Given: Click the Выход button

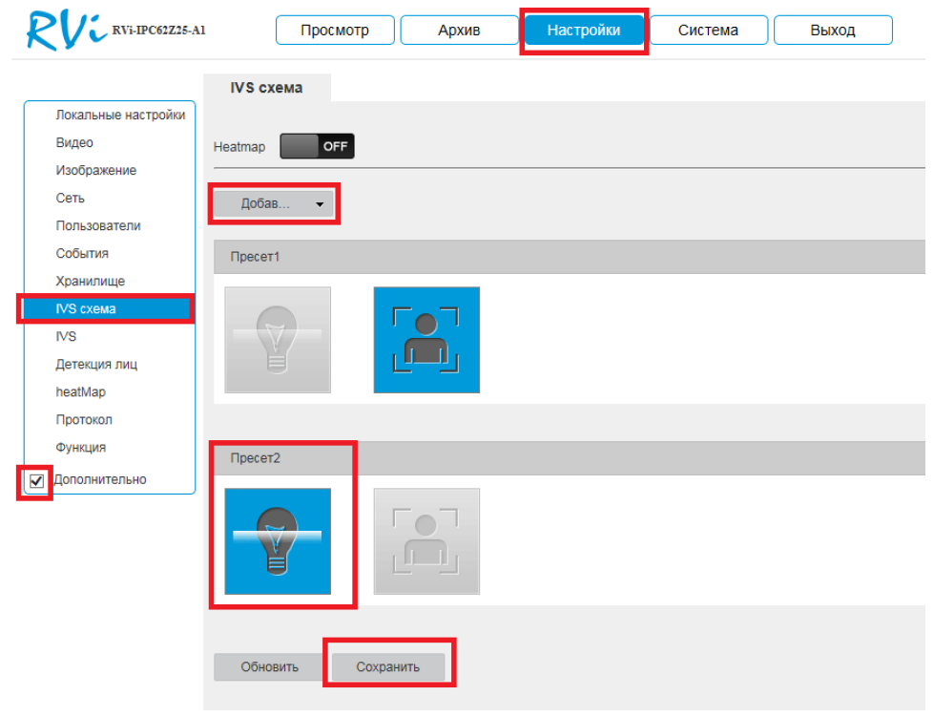Looking at the screenshot, I should tap(832, 31).
